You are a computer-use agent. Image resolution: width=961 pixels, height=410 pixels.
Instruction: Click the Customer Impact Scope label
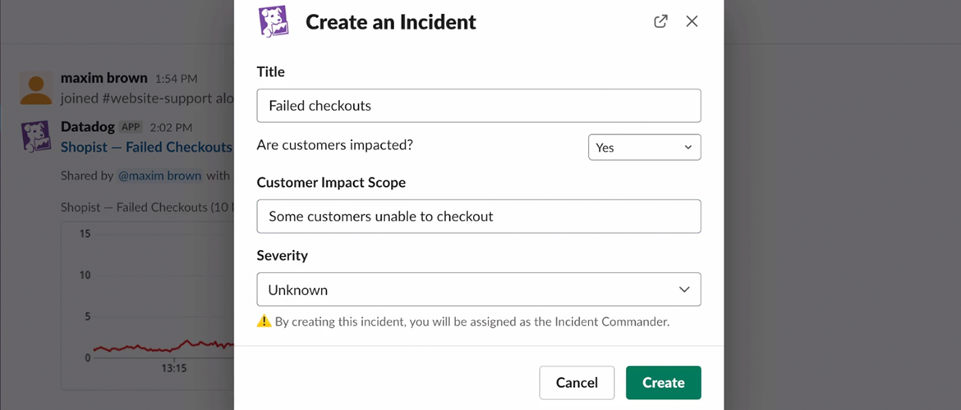coord(331,182)
